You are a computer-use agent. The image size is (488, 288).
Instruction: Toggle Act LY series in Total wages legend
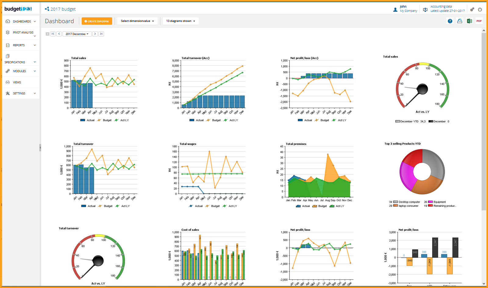230,206
